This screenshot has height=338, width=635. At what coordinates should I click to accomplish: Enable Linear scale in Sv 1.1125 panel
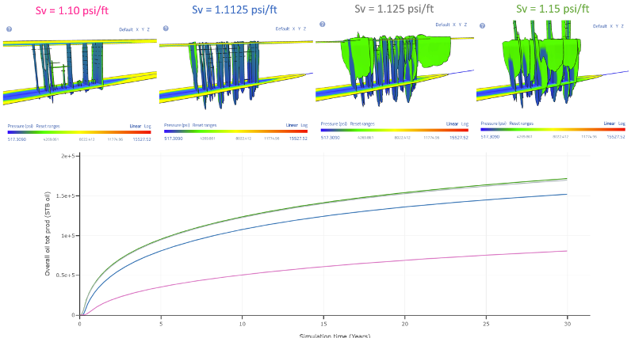(x=291, y=125)
